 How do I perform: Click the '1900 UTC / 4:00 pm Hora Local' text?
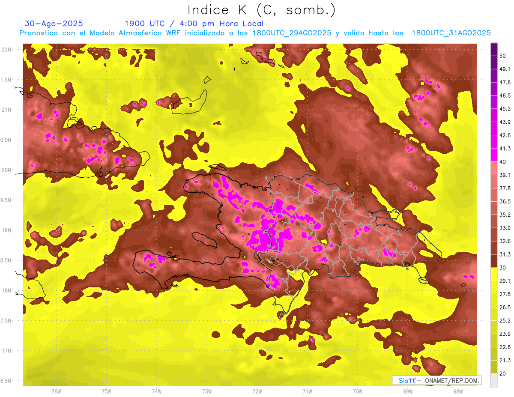(x=194, y=24)
